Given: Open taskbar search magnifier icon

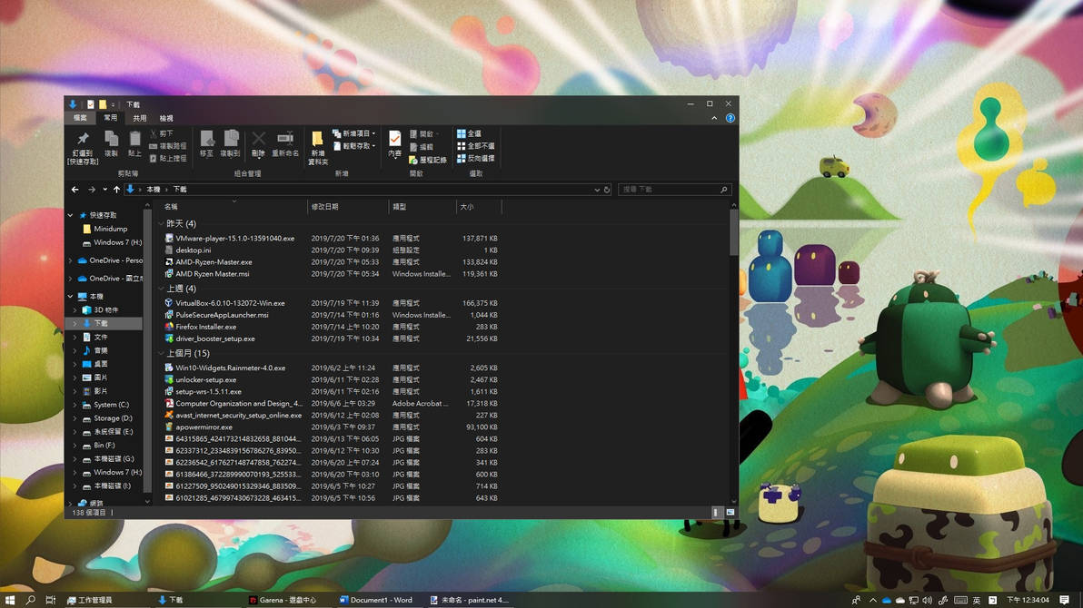Looking at the screenshot, I should point(30,600).
